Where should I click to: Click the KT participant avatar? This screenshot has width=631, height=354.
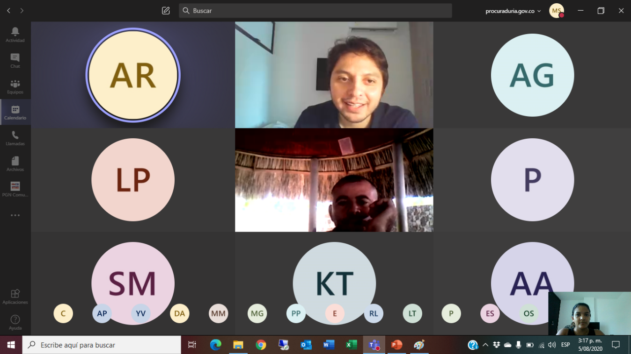334,283
